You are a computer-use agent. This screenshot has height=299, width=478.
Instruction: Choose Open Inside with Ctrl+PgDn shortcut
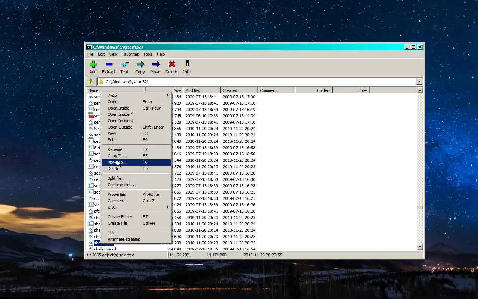click(136, 108)
